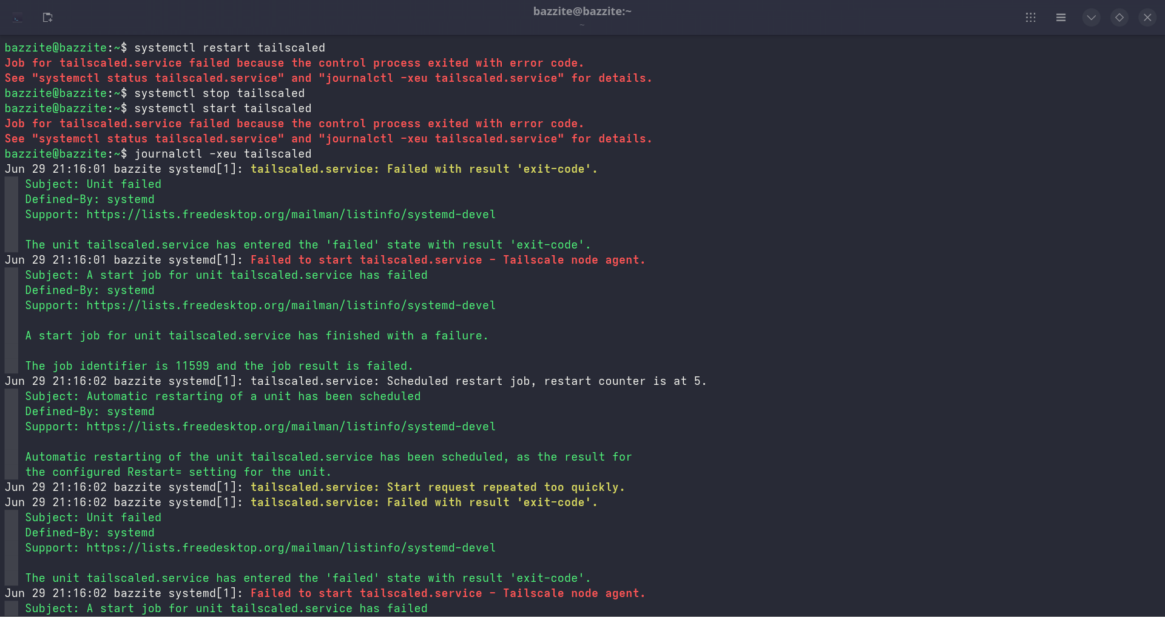Open the hamburger main menu
The image size is (1165, 617).
[x=1061, y=18]
